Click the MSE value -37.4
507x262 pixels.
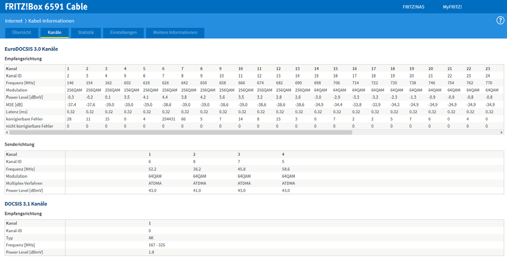tap(72, 105)
